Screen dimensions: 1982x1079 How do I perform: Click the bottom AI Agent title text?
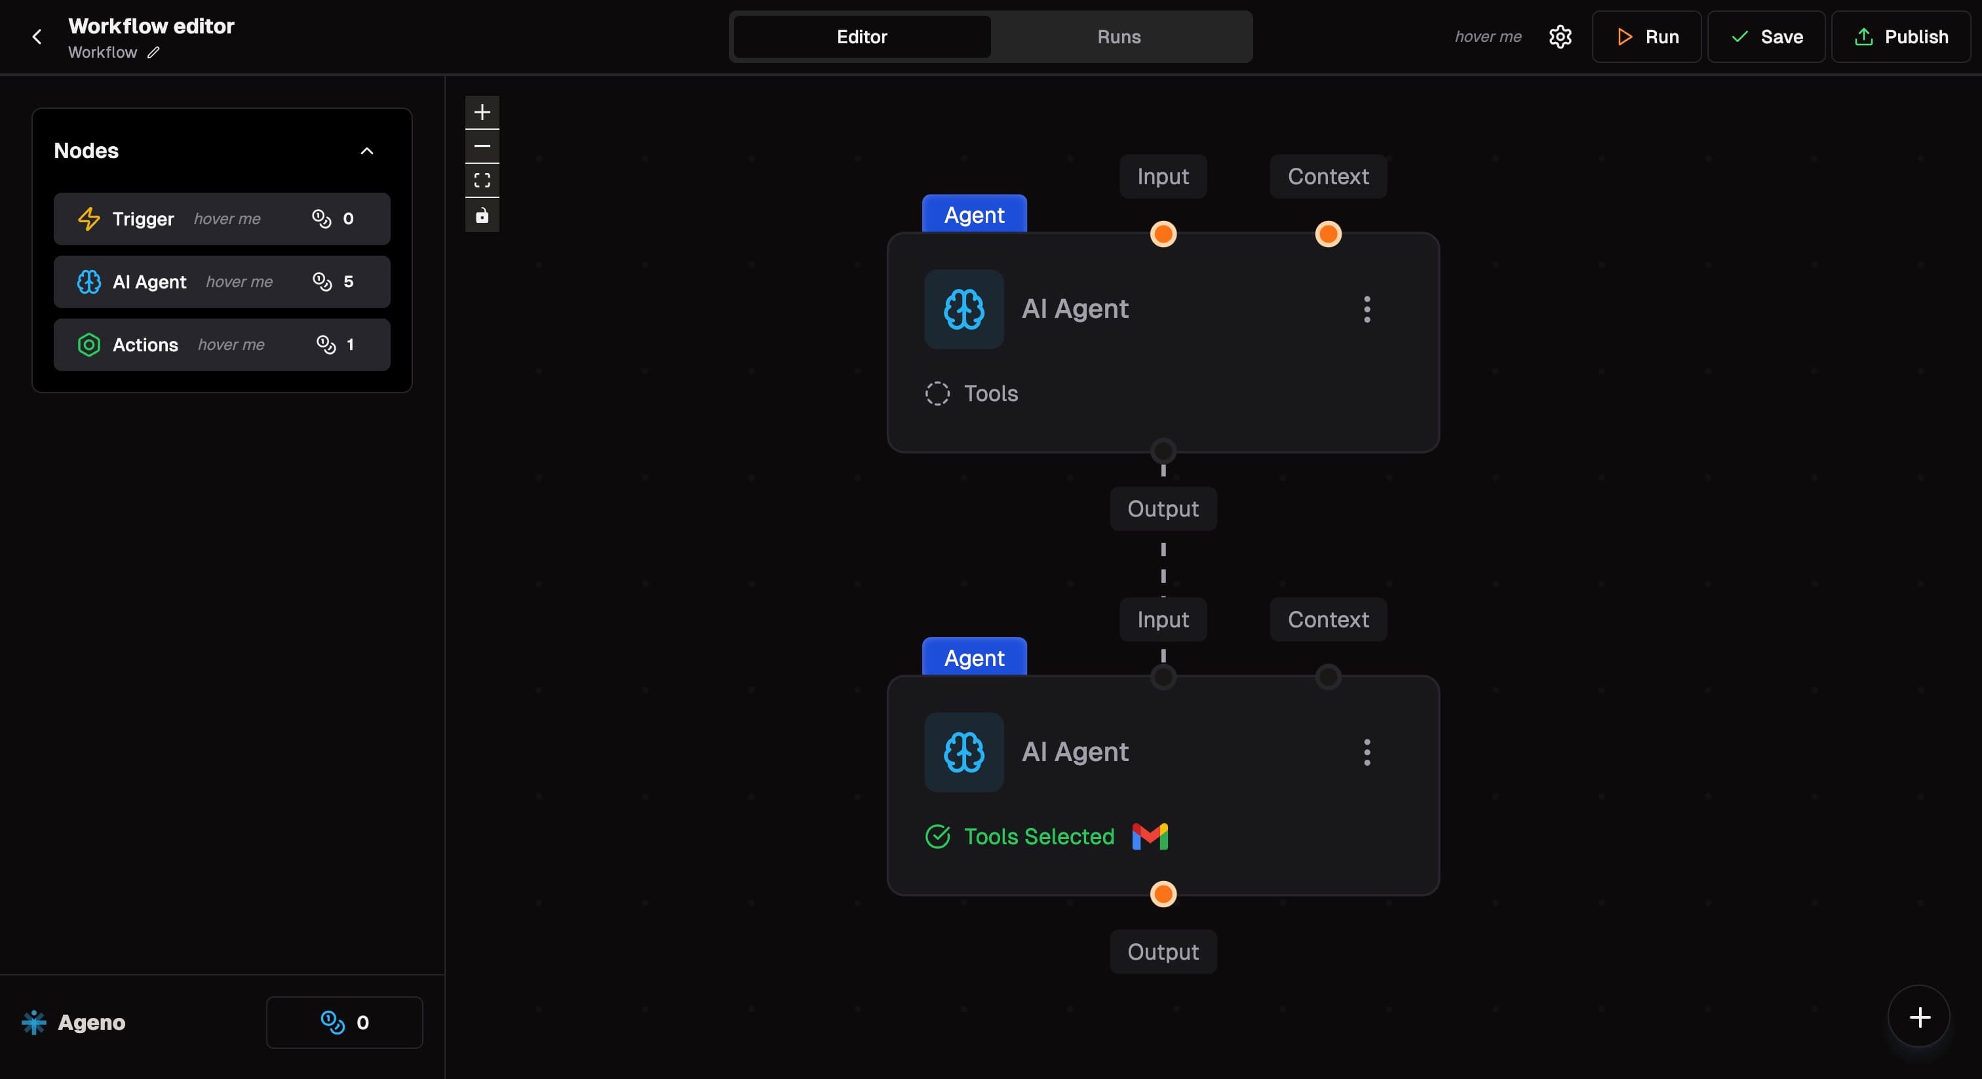[x=1075, y=752]
